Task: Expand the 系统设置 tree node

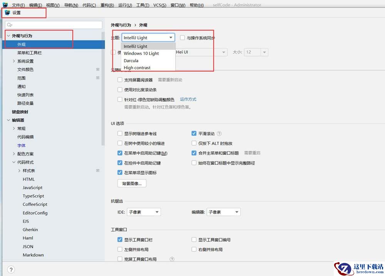Action: click(x=14, y=61)
